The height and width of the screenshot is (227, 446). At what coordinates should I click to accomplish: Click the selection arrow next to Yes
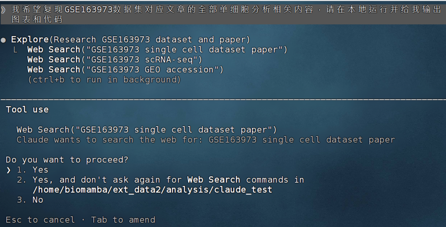(x=9, y=170)
